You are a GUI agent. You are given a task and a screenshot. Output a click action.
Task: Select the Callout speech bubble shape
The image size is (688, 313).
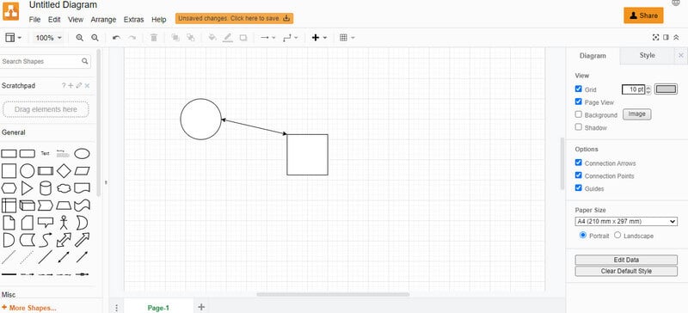[x=46, y=223]
